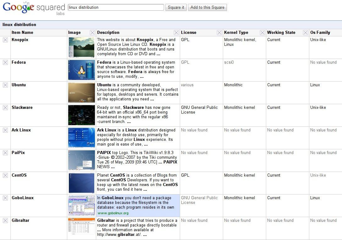
Task: Remove the Slackware row with its X icon
Action: coord(5,108)
